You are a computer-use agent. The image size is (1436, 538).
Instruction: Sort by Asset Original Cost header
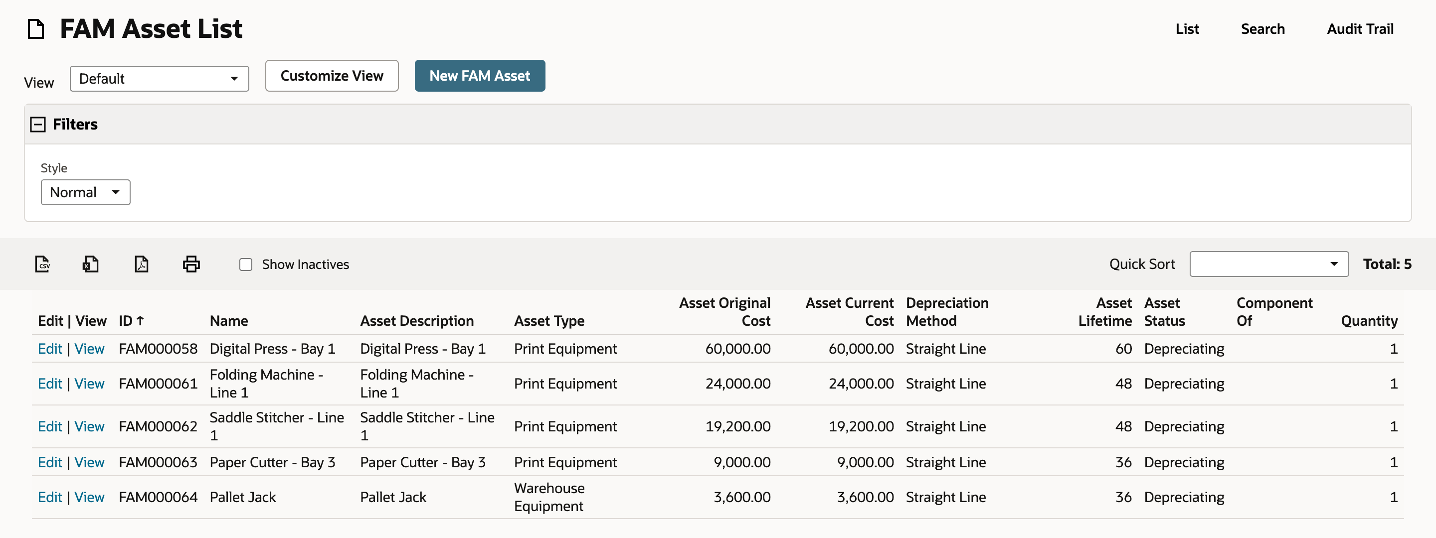[724, 312]
